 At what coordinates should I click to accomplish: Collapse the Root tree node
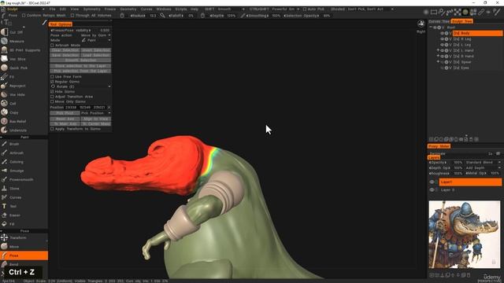click(431, 28)
